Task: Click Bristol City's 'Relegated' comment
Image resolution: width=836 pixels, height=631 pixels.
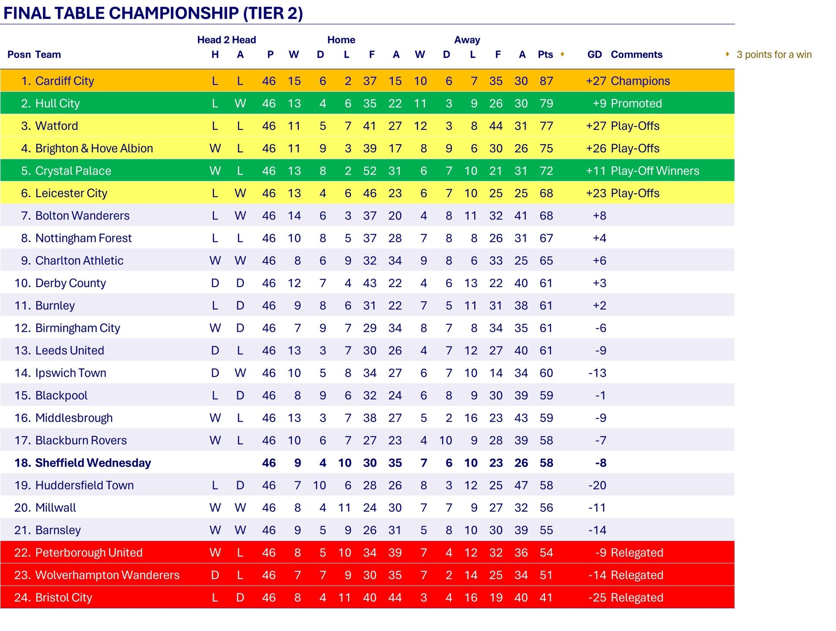Action: coord(637,597)
